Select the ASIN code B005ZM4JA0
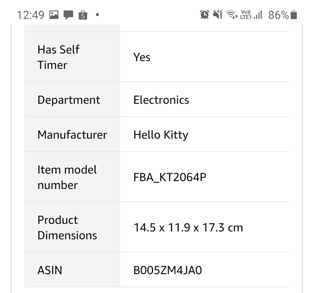Image resolution: width=313 pixels, height=293 pixels. point(168,270)
